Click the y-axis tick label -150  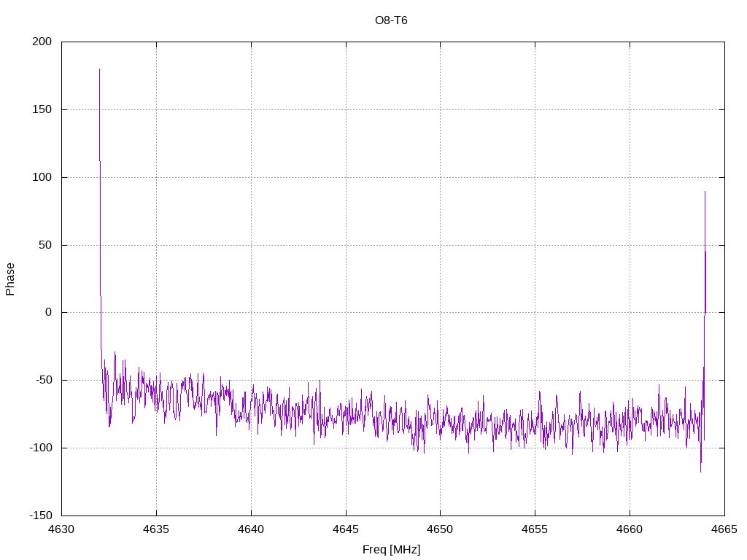coord(41,516)
